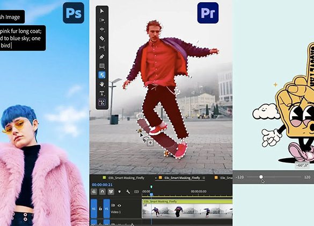This screenshot has width=314, height=226.
Task: Click the V1 track targeting button
Action: coord(106,209)
